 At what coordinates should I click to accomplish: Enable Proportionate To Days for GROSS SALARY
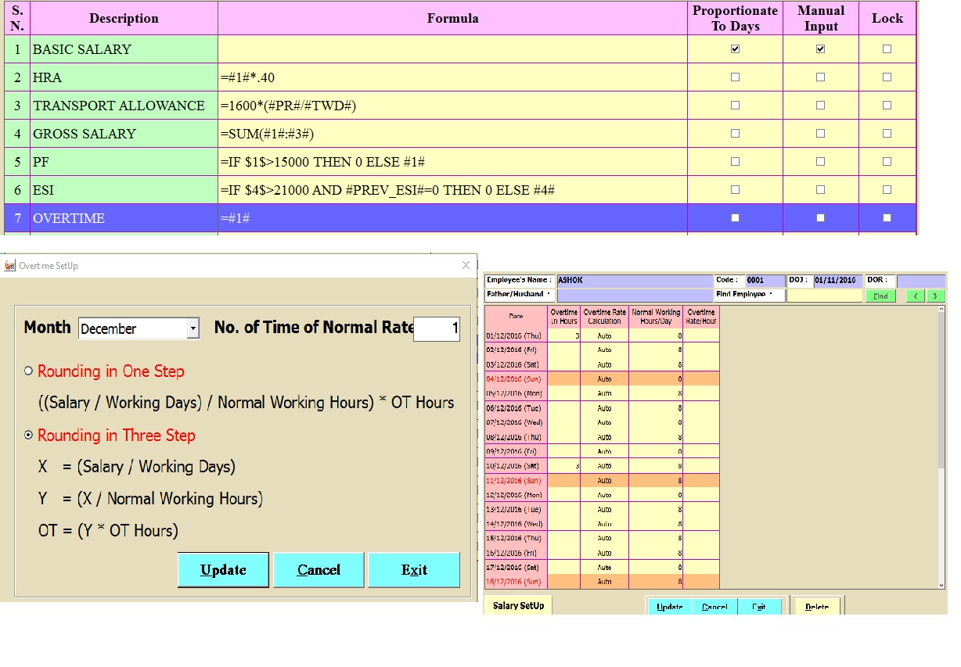(x=734, y=133)
